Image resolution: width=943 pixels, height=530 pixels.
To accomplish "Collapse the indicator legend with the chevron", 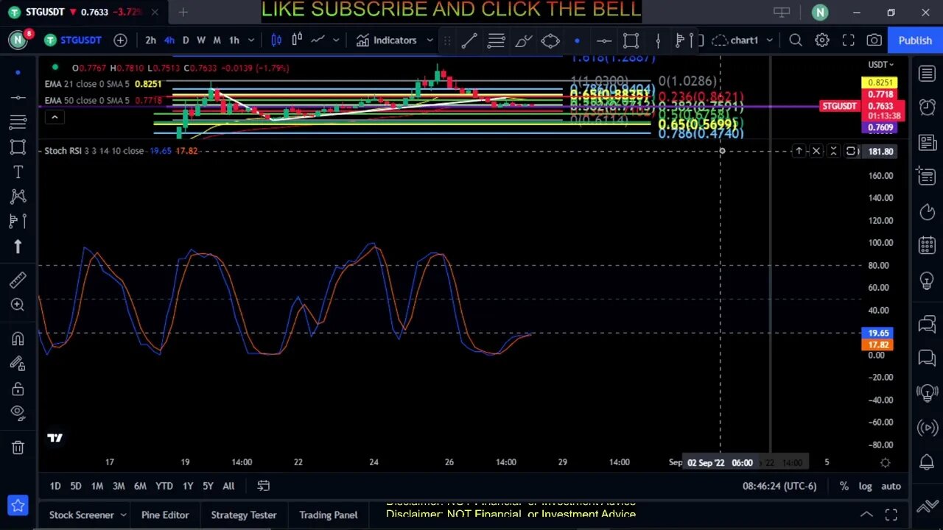I will [54, 117].
